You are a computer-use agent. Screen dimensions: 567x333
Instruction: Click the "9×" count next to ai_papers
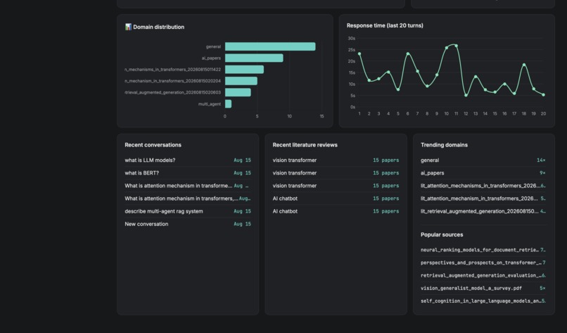[x=542, y=173]
